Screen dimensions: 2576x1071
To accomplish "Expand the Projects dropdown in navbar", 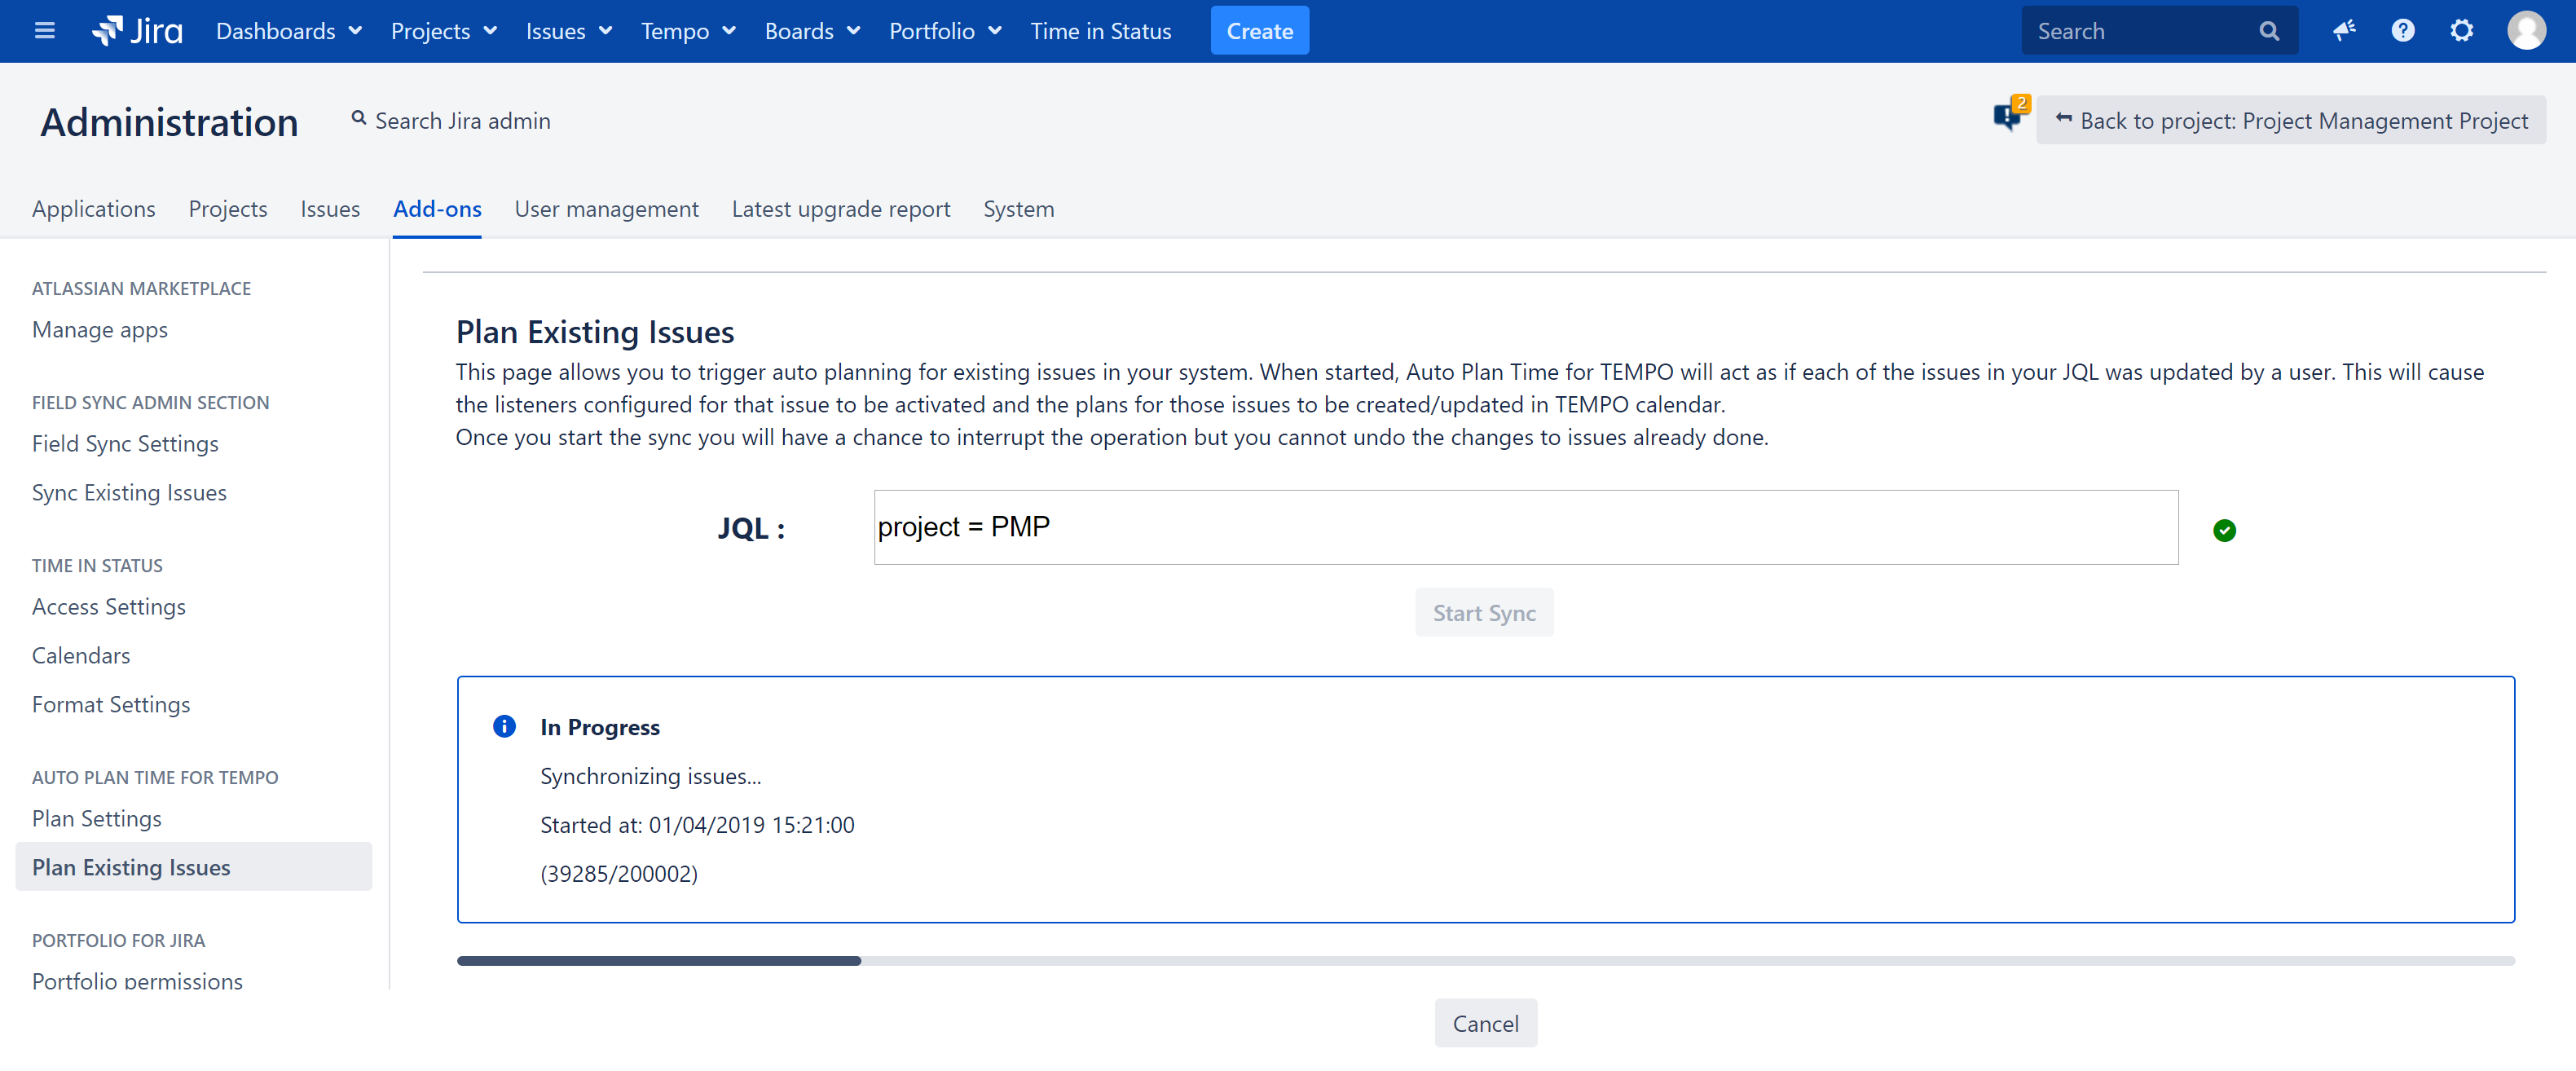I will [x=443, y=31].
